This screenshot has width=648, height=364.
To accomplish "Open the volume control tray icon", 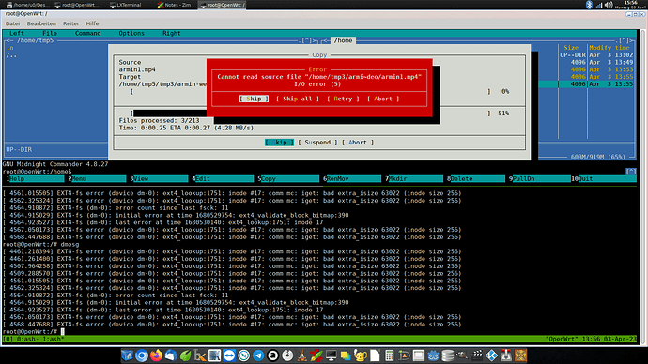I will (x=609, y=5).
